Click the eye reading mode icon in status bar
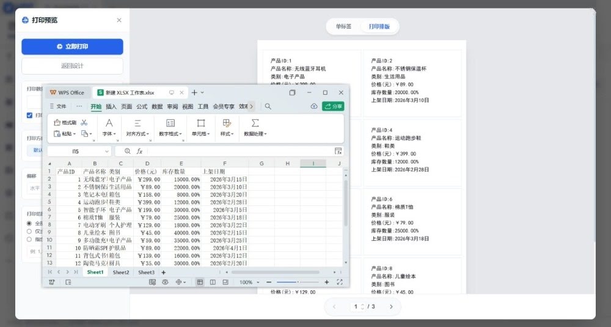Screen dimensions: 611x327 tap(165, 282)
